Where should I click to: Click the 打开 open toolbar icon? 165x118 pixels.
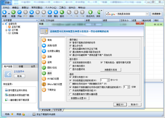click(38, 12)
